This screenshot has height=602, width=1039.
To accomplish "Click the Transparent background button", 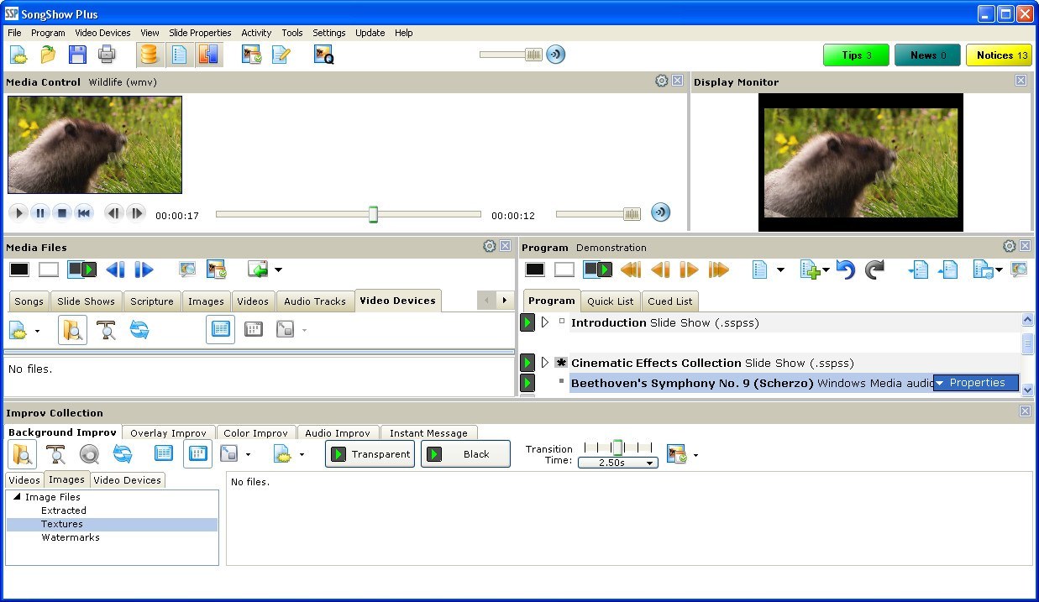I will click(x=370, y=454).
